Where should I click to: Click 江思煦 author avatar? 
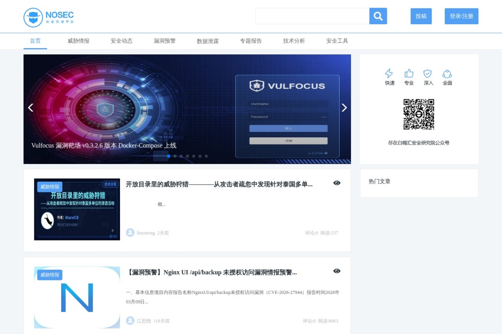[x=130, y=321]
